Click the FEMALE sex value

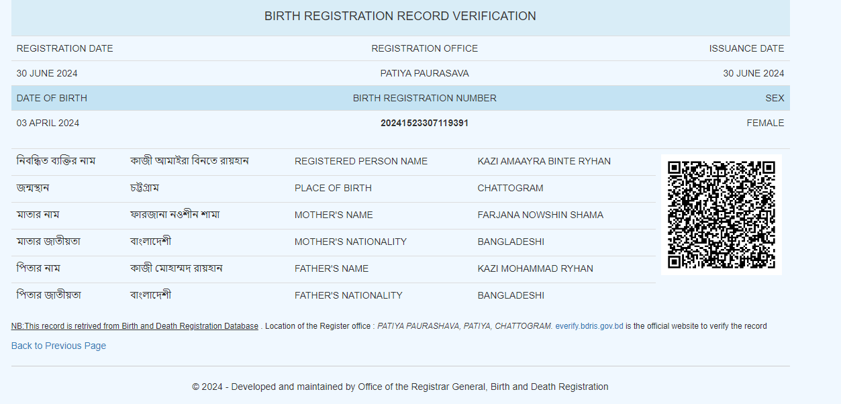(x=765, y=123)
